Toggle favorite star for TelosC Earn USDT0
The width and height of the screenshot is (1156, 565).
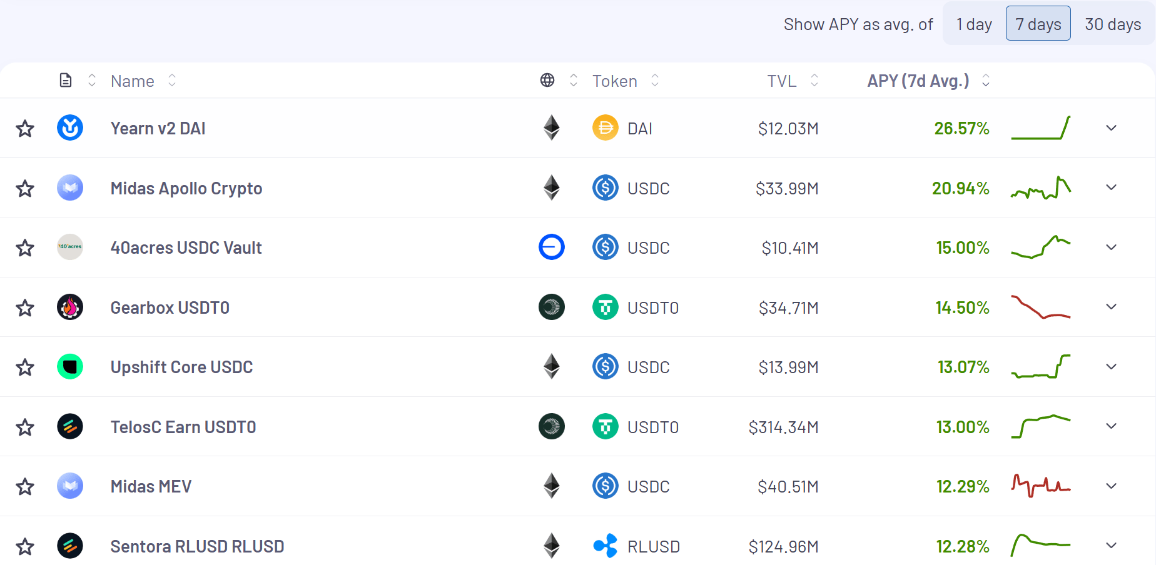[25, 427]
